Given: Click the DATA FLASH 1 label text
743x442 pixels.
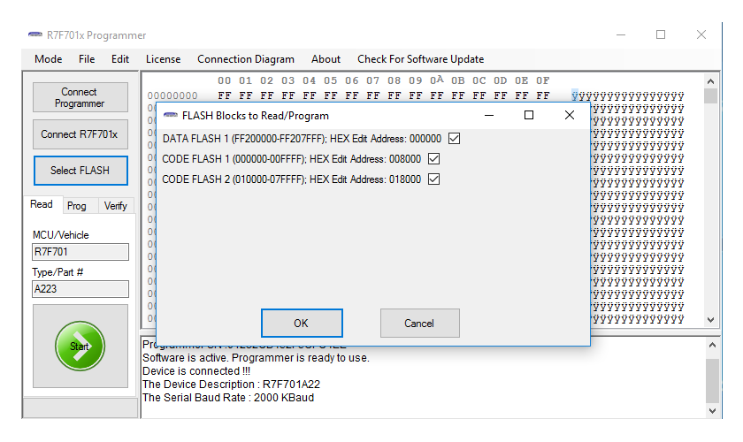Looking at the screenshot, I should pos(302,139).
